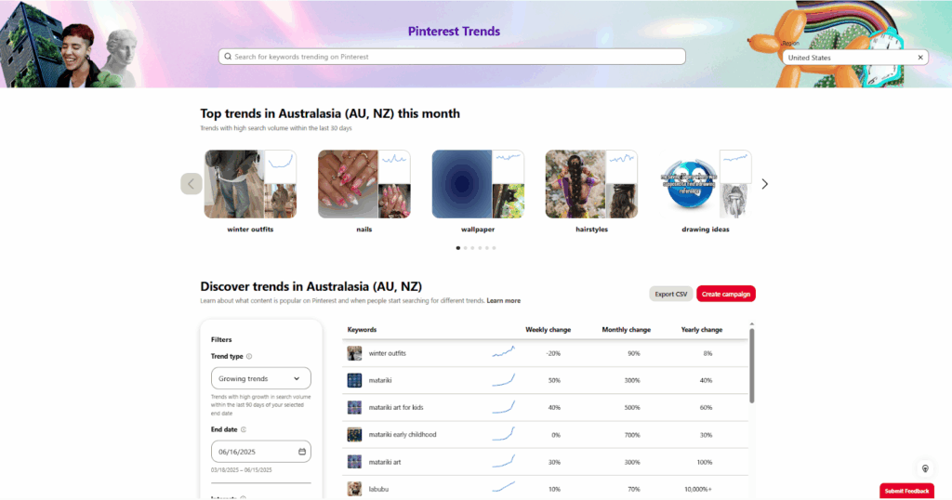View the labubu row sparkline

tap(503, 487)
